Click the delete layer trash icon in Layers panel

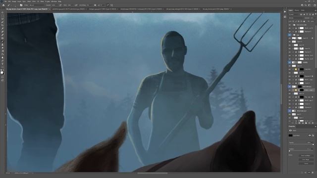tap(313, 123)
